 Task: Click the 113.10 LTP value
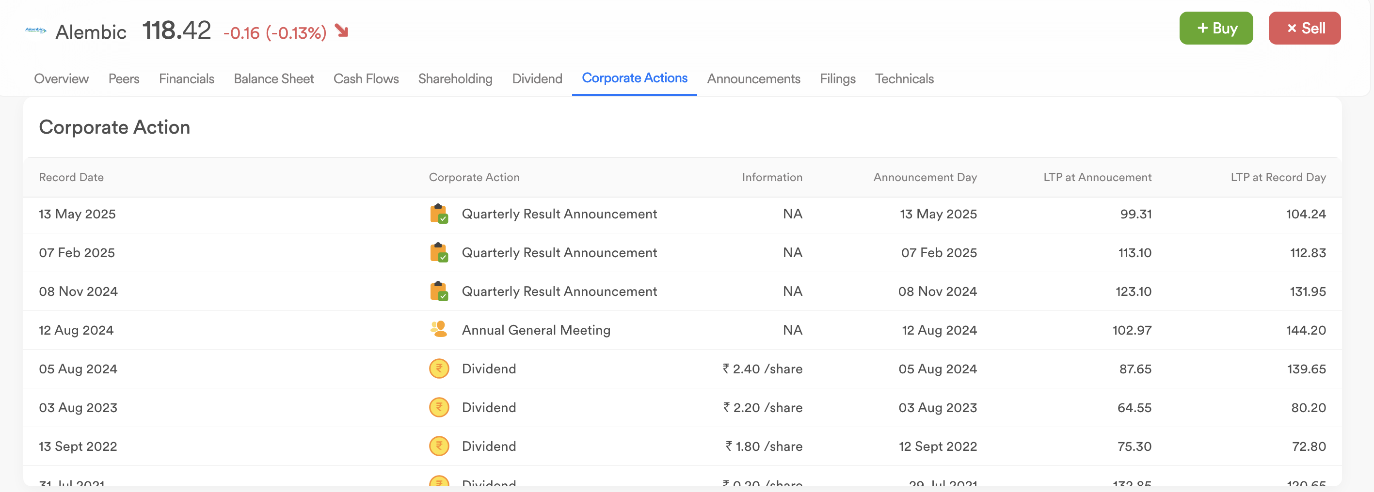pos(1134,253)
